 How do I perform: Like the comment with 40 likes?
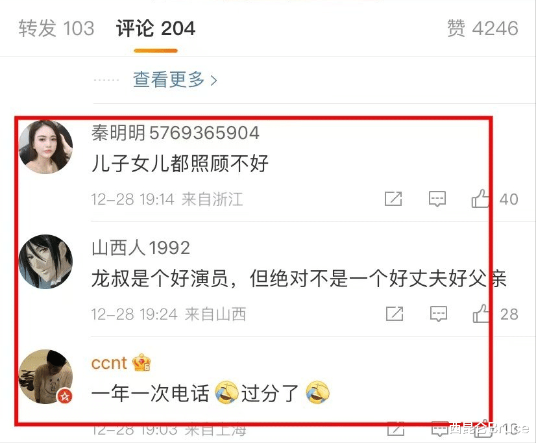click(480, 198)
